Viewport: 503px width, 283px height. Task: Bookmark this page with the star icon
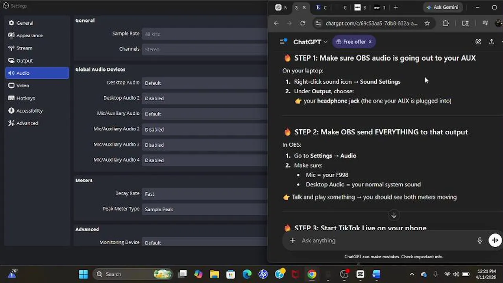pos(427,23)
